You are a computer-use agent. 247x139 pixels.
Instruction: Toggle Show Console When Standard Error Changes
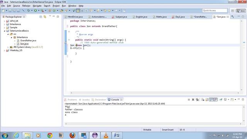pyautogui.click(x=215, y=100)
